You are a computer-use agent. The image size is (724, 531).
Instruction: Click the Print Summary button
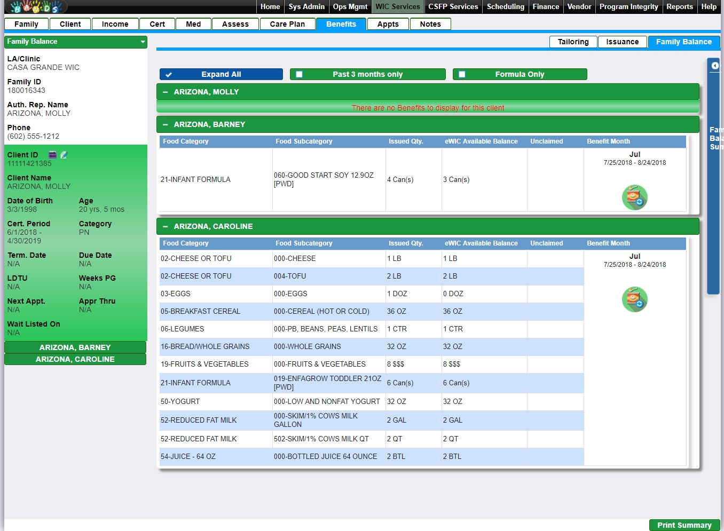point(684,525)
